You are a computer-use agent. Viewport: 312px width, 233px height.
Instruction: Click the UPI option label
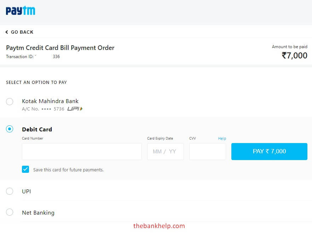27,192
